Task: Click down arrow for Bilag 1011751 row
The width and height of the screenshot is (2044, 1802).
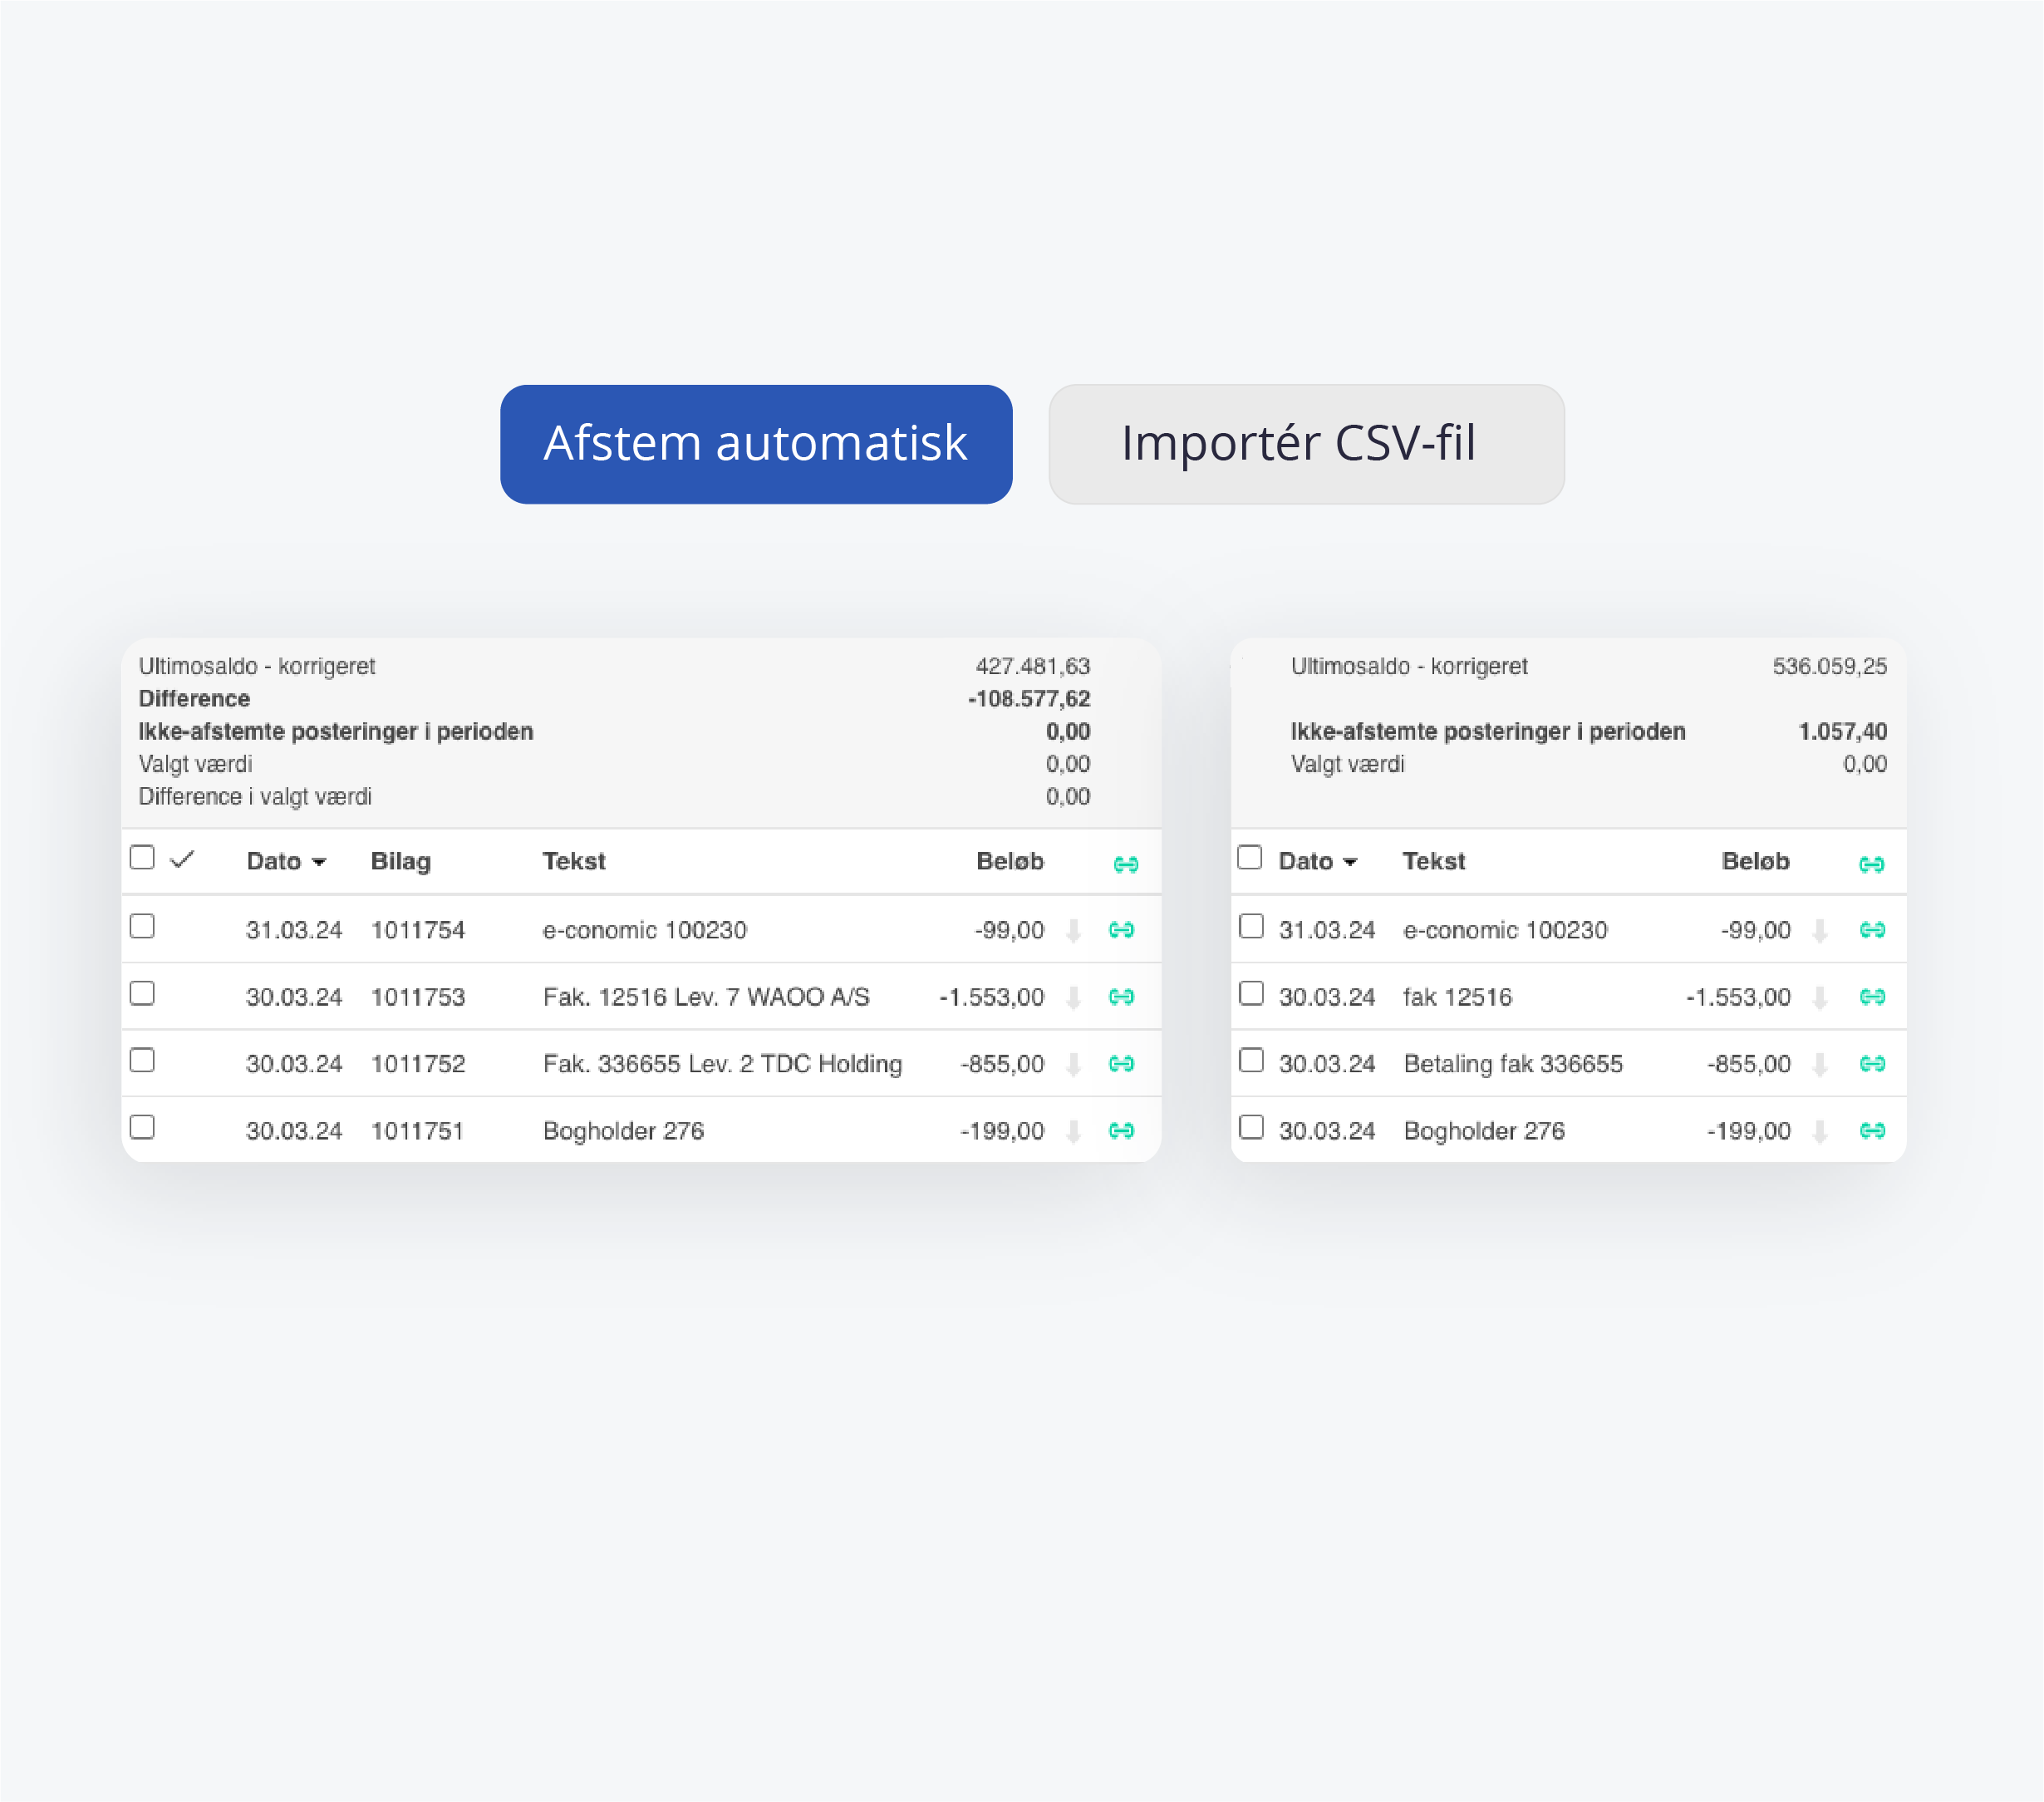Action: [1074, 1131]
